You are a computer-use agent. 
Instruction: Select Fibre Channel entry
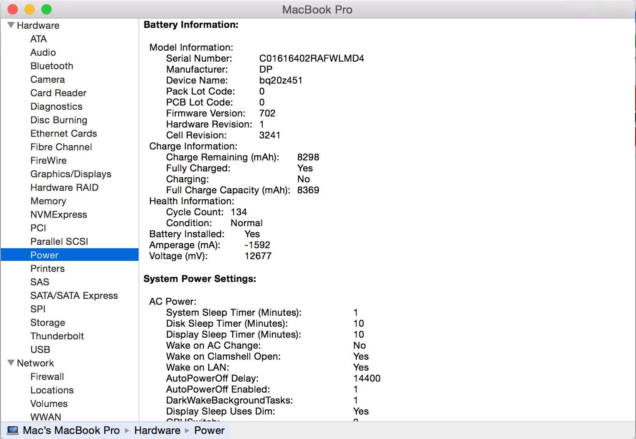[61, 147]
